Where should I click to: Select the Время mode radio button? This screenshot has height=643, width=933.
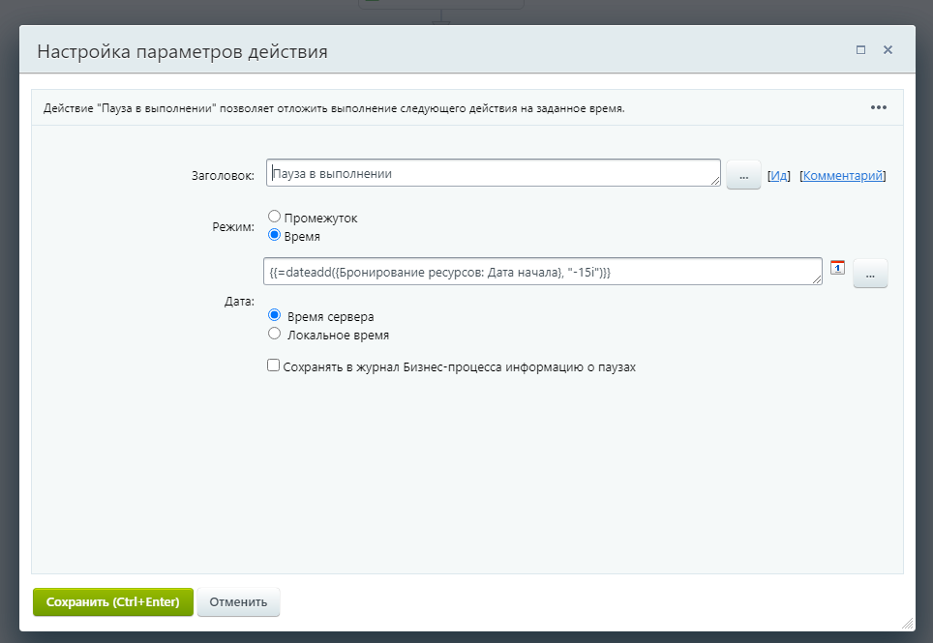[275, 235]
